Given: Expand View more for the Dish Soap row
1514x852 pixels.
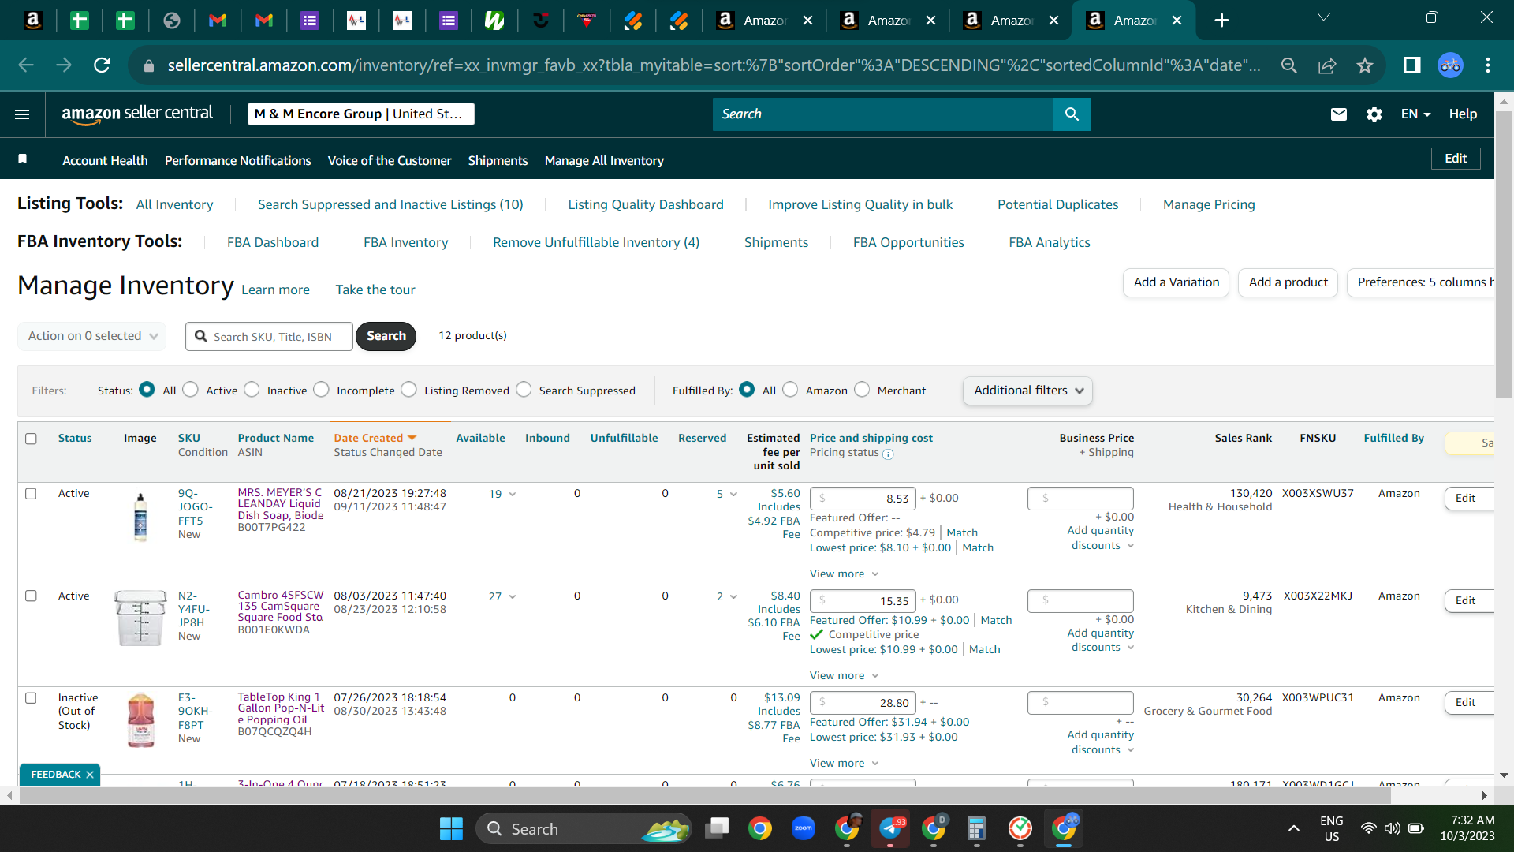Looking at the screenshot, I should [x=844, y=574].
